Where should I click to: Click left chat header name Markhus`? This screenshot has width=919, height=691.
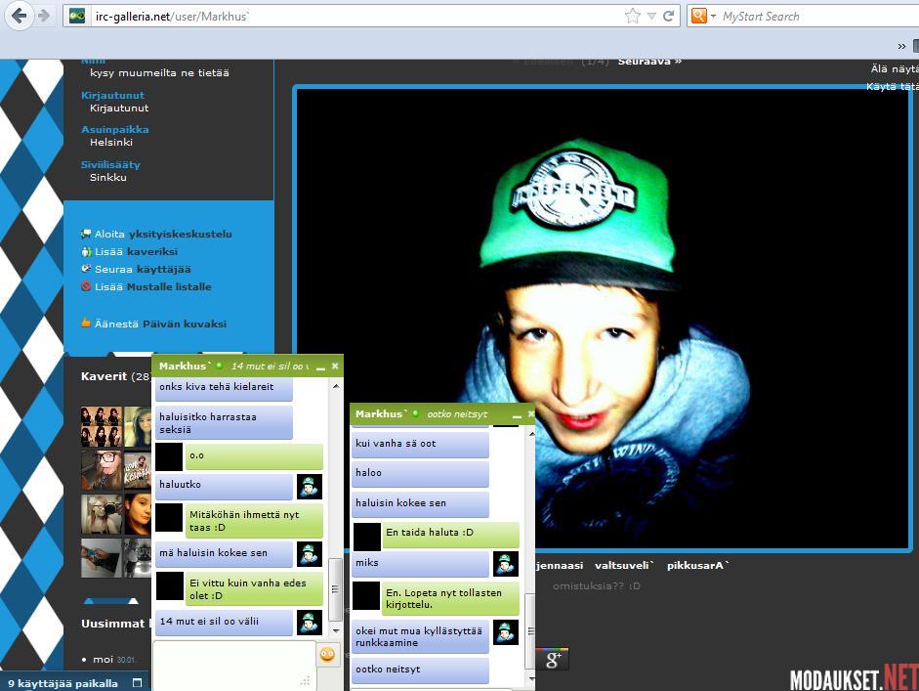click(184, 367)
